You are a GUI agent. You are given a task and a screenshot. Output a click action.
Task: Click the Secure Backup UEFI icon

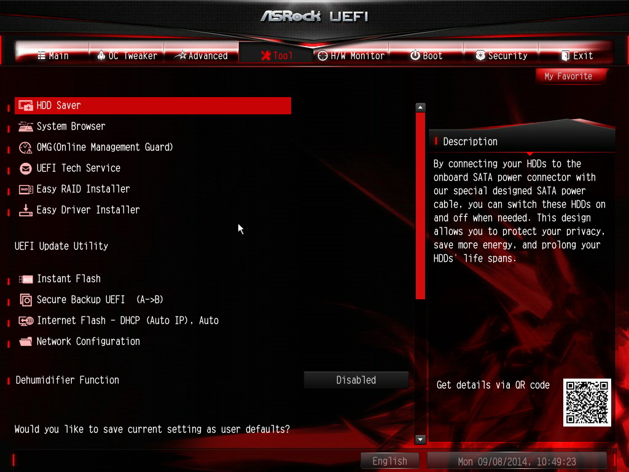pos(26,300)
